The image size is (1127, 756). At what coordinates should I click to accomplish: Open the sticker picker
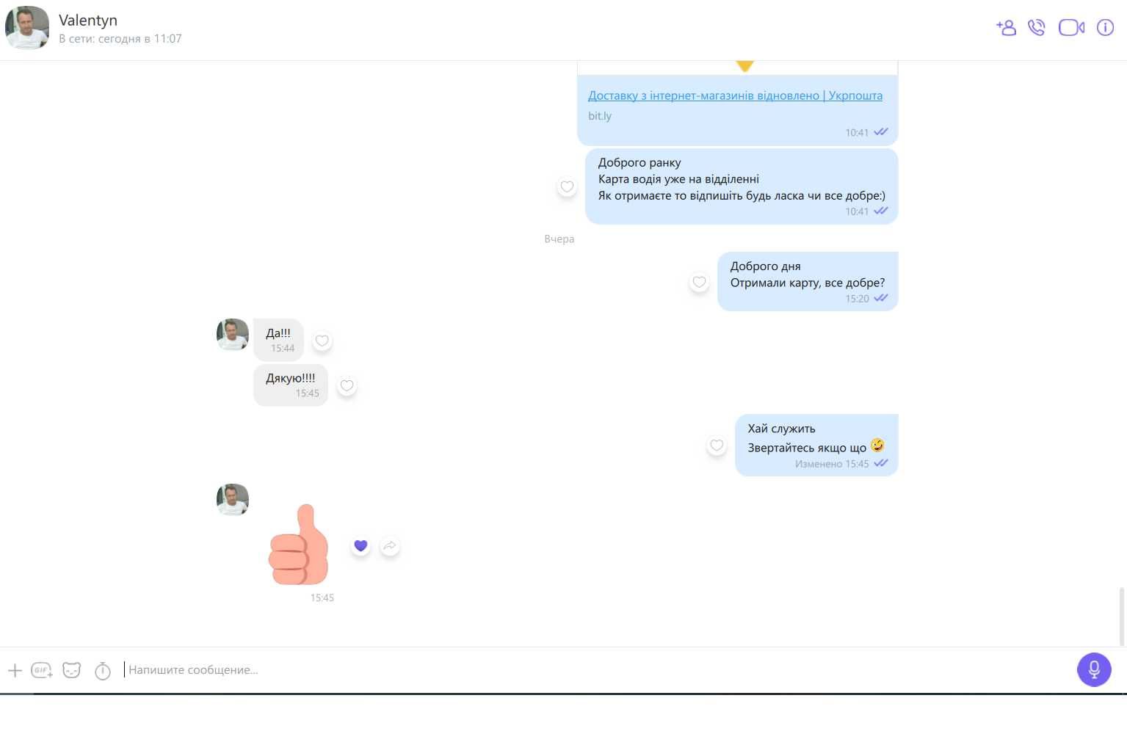pyautogui.click(x=71, y=670)
